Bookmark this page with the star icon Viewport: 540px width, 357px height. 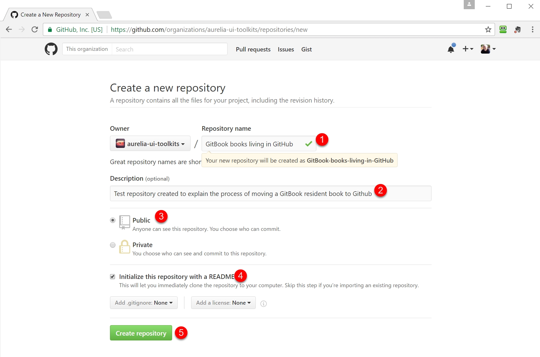[488, 29]
